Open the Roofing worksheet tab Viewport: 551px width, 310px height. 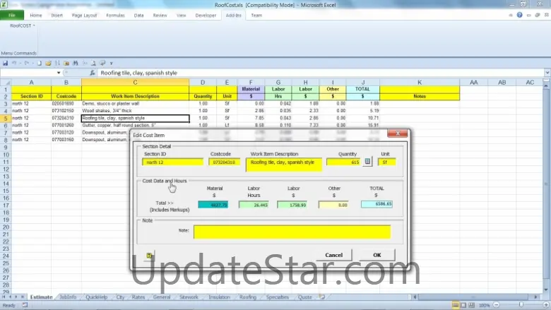coord(247,297)
